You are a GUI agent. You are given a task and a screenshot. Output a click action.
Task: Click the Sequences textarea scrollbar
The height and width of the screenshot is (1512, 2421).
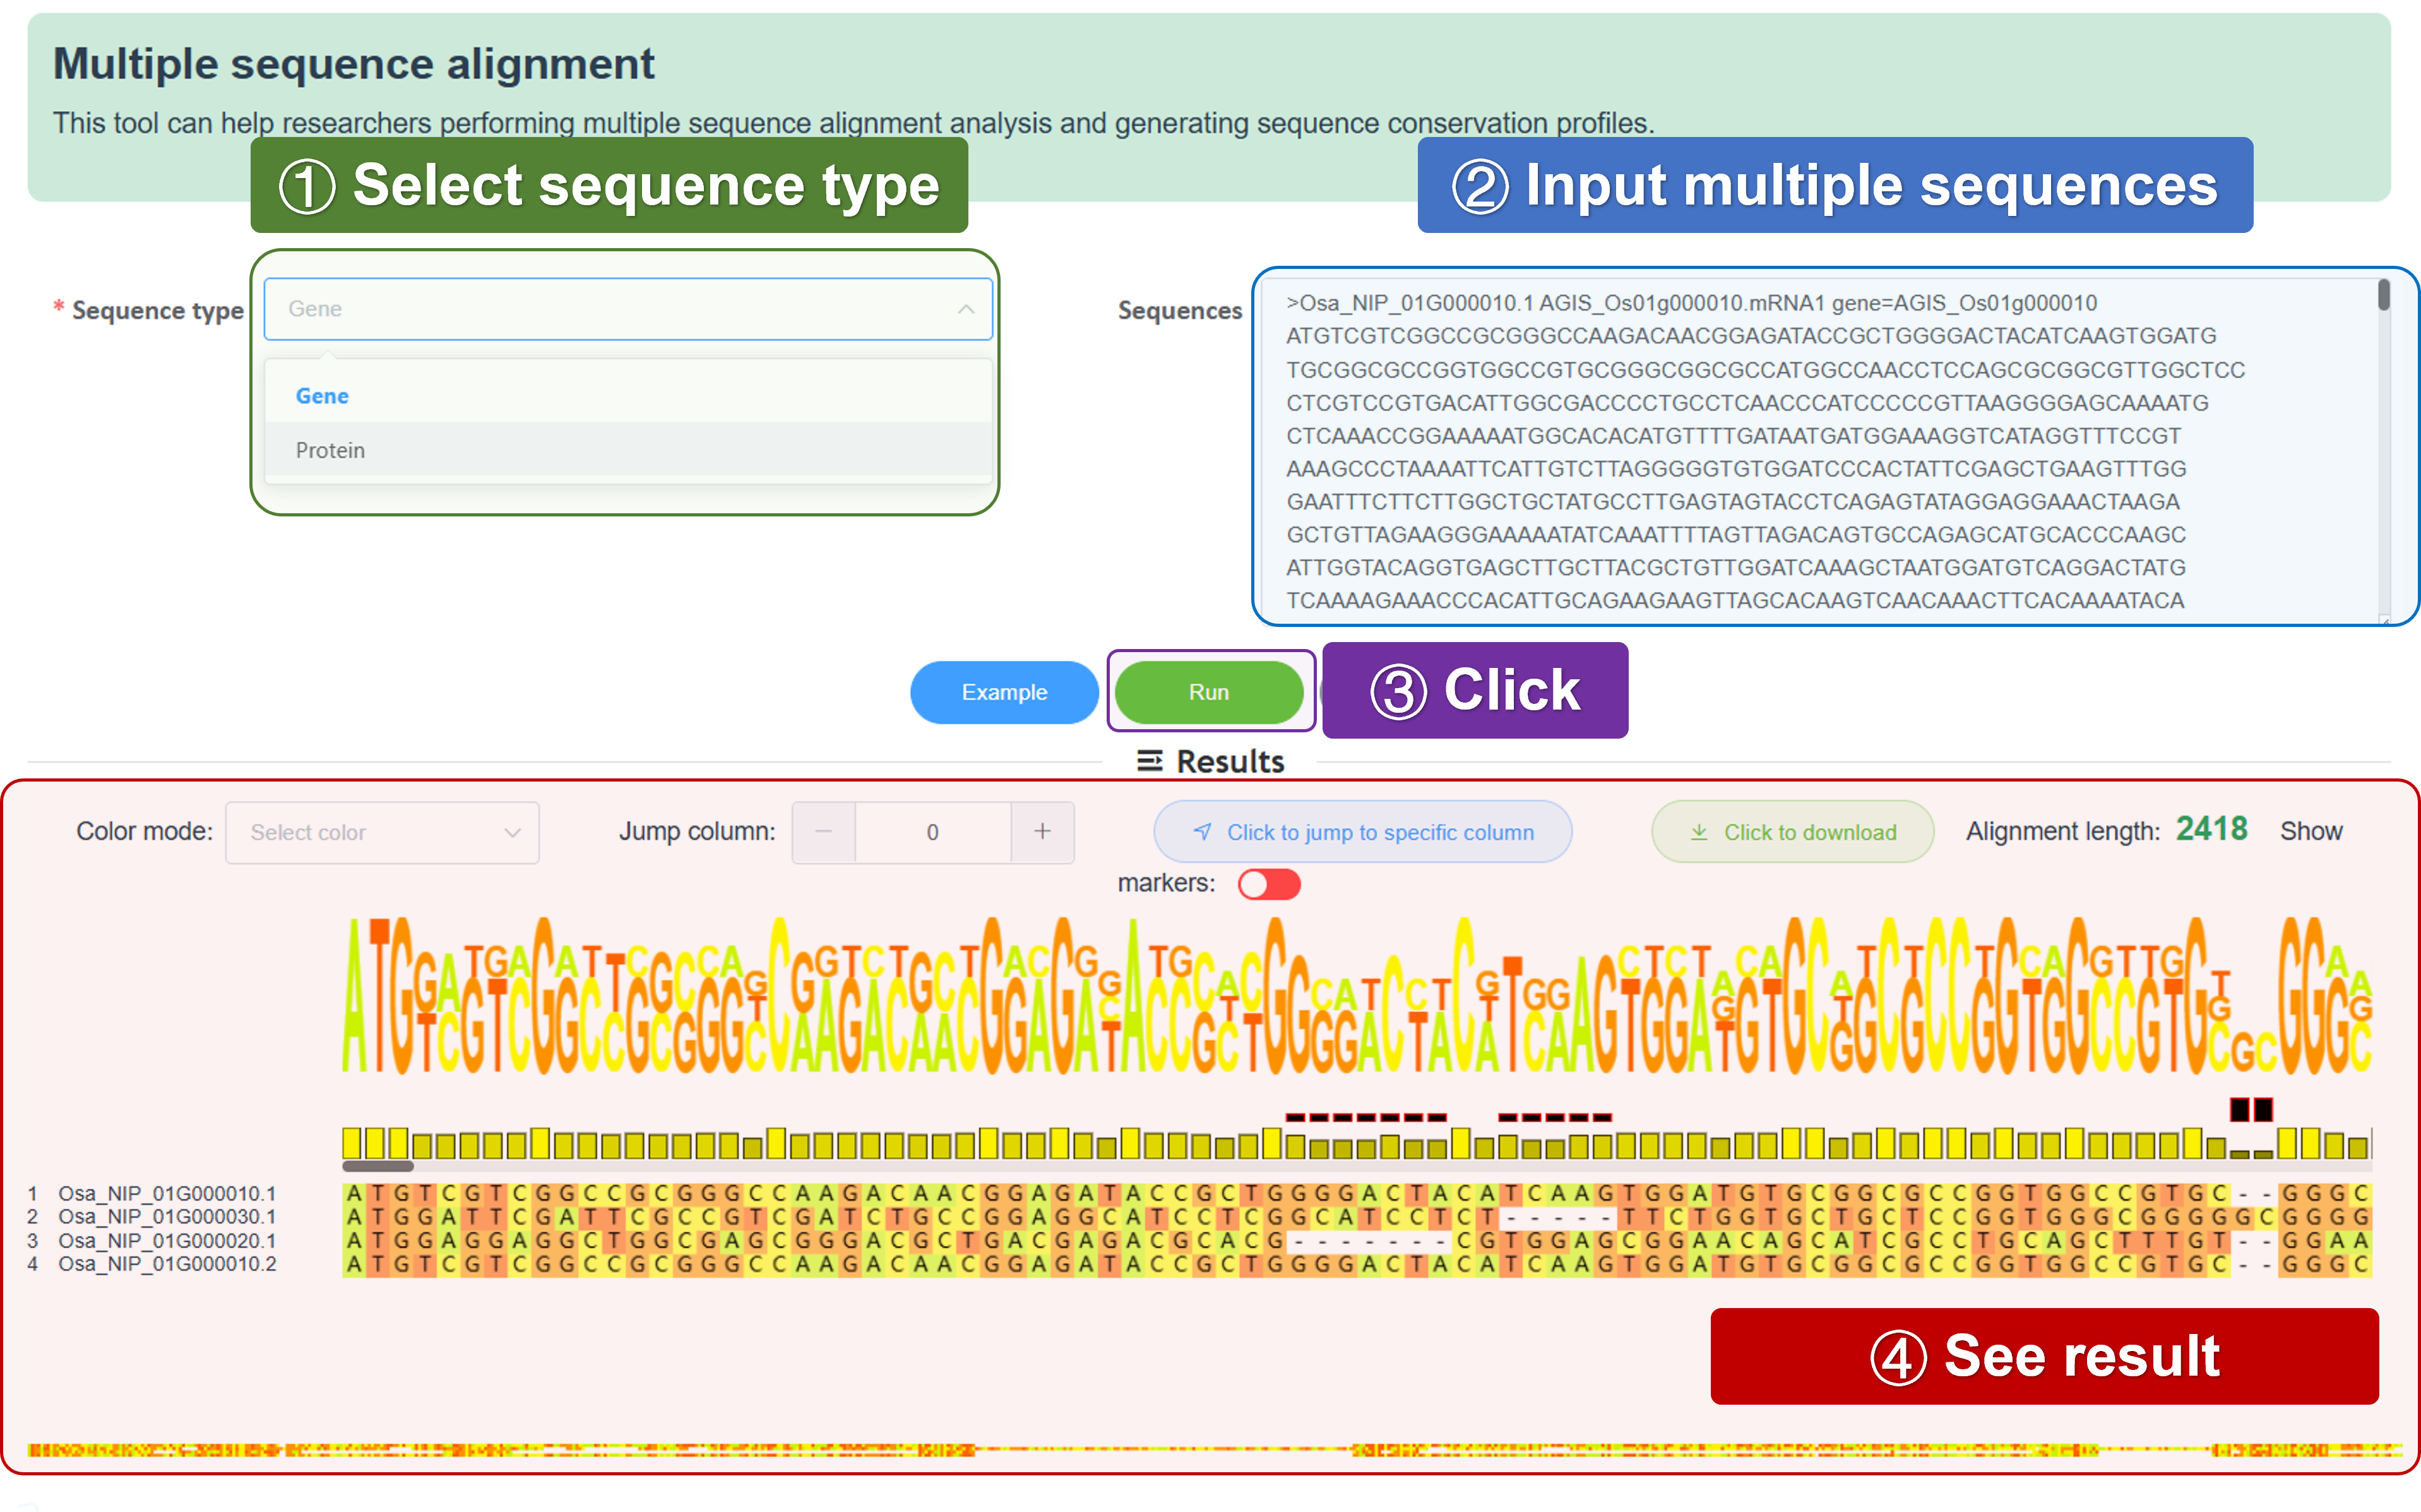pos(2383,295)
